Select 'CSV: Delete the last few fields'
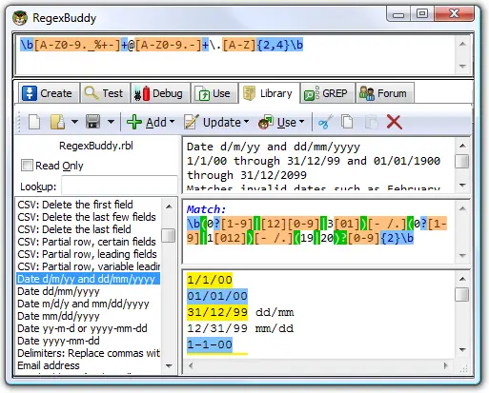Image resolution: width=489 pixels, height=393 pixels. click(x=89, y=217)
